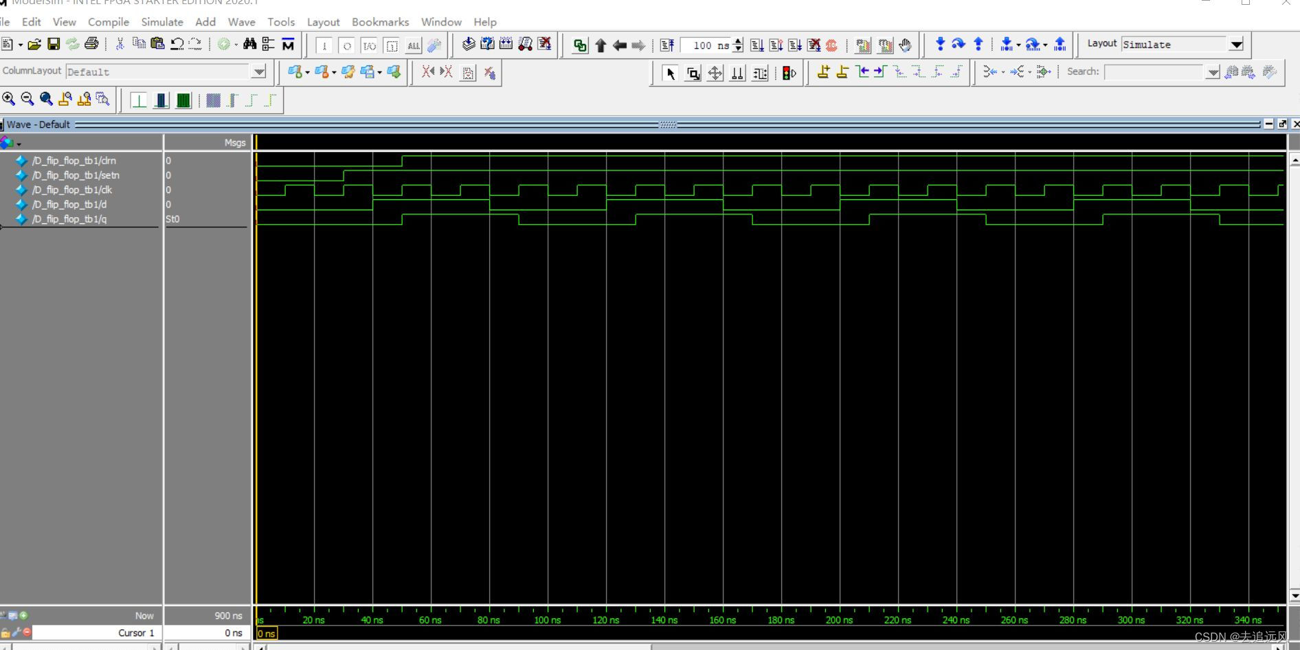Screen dimensions: 1300x650
Task: Activate the Zoom mode box tool
Action: pyautogui.click(x=693, y=73)
